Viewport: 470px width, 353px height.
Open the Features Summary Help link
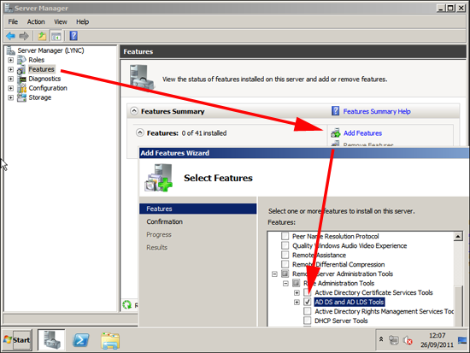point(377,111)
